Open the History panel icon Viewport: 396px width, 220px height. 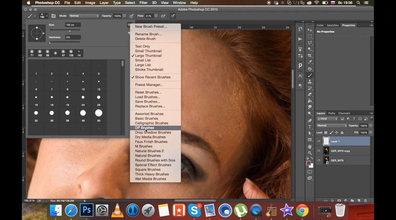pyautogui.click(x=300, y=29)
